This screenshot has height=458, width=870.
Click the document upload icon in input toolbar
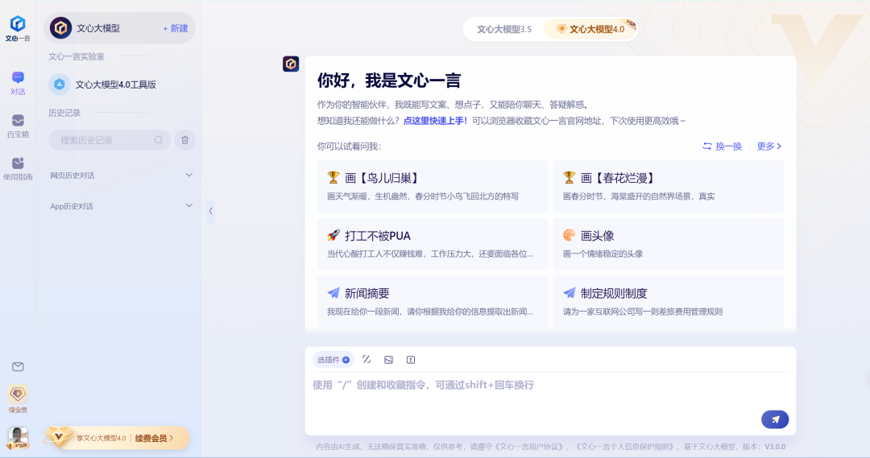(x=411, y=360)
